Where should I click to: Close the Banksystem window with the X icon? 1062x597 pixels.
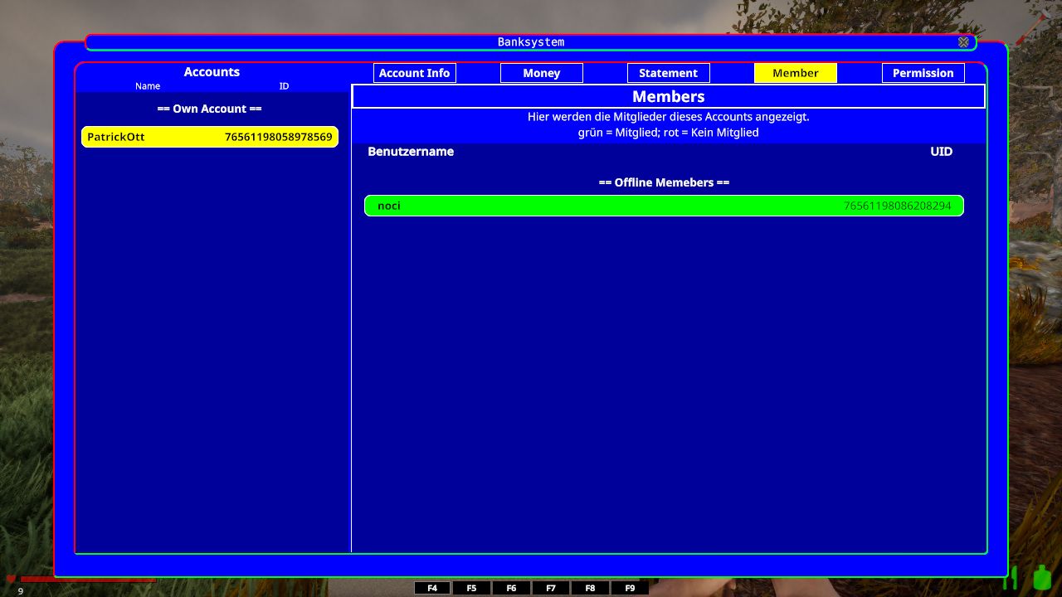tap(963, 42)
